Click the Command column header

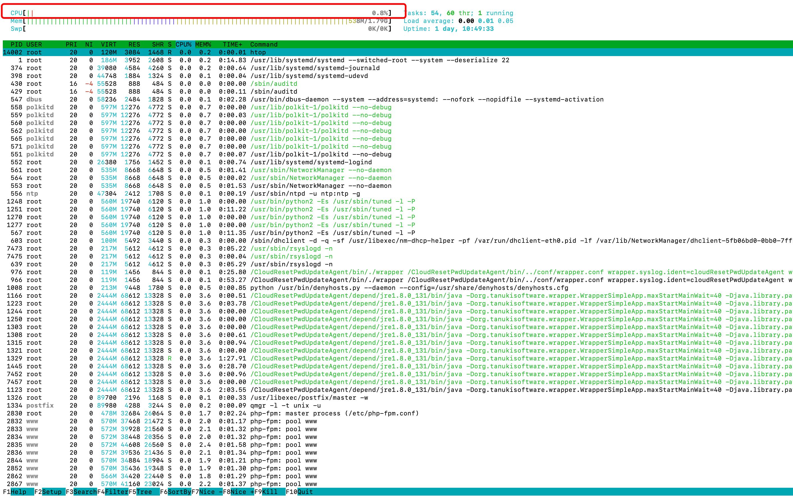264,44
